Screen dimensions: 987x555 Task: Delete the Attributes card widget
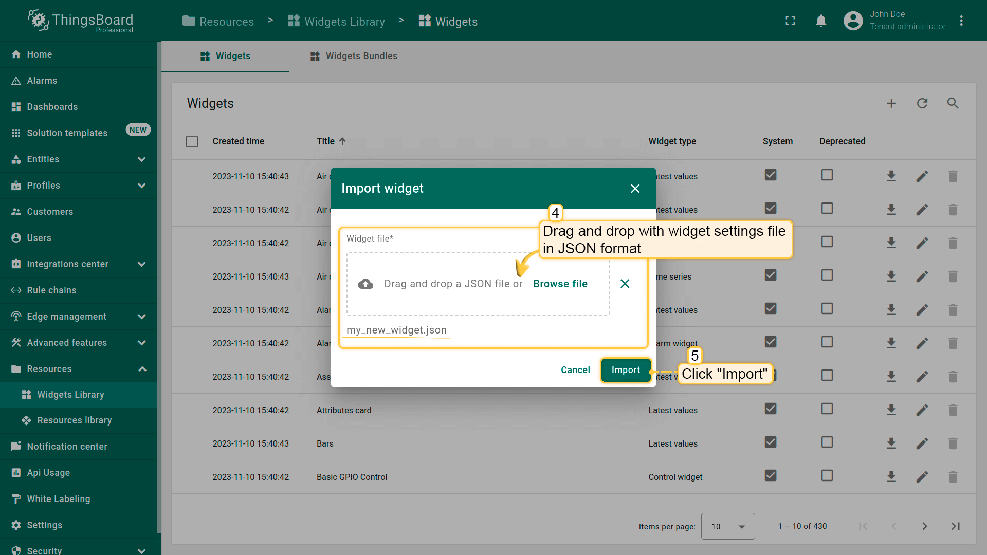[953, 410]
